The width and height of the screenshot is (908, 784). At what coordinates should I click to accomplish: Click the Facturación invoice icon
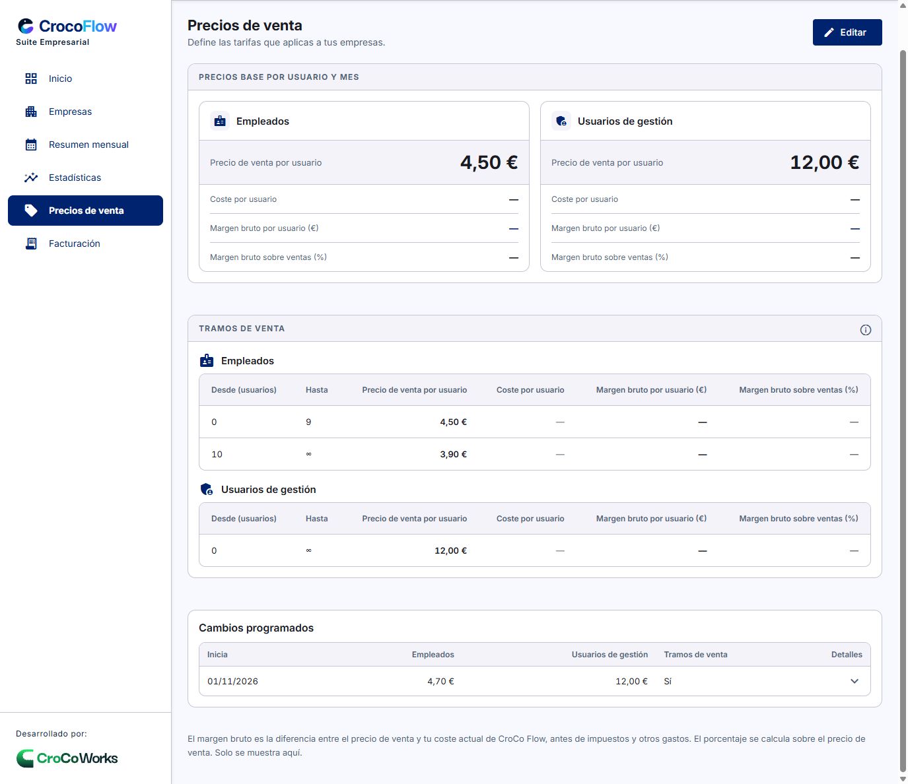pyautogui.click(x=31, y=244)
